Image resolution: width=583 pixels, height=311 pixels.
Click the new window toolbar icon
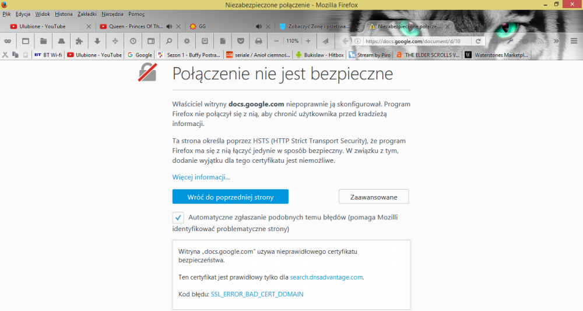[26, 41]
